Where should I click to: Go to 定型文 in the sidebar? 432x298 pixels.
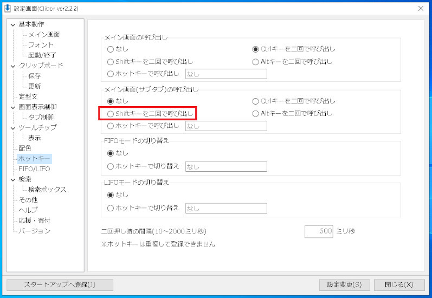[x=28, y=96]
